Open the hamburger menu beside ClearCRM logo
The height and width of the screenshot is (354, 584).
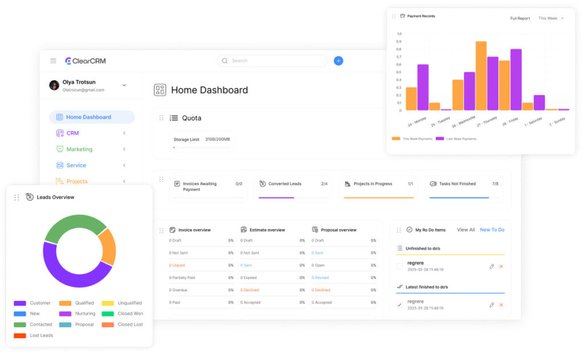[53, 60]
